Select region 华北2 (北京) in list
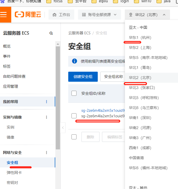178x189 pixels. coord(140,78)
